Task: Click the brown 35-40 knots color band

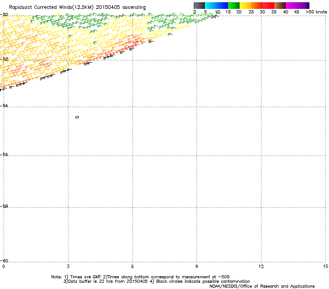Action: coord(280,5)
